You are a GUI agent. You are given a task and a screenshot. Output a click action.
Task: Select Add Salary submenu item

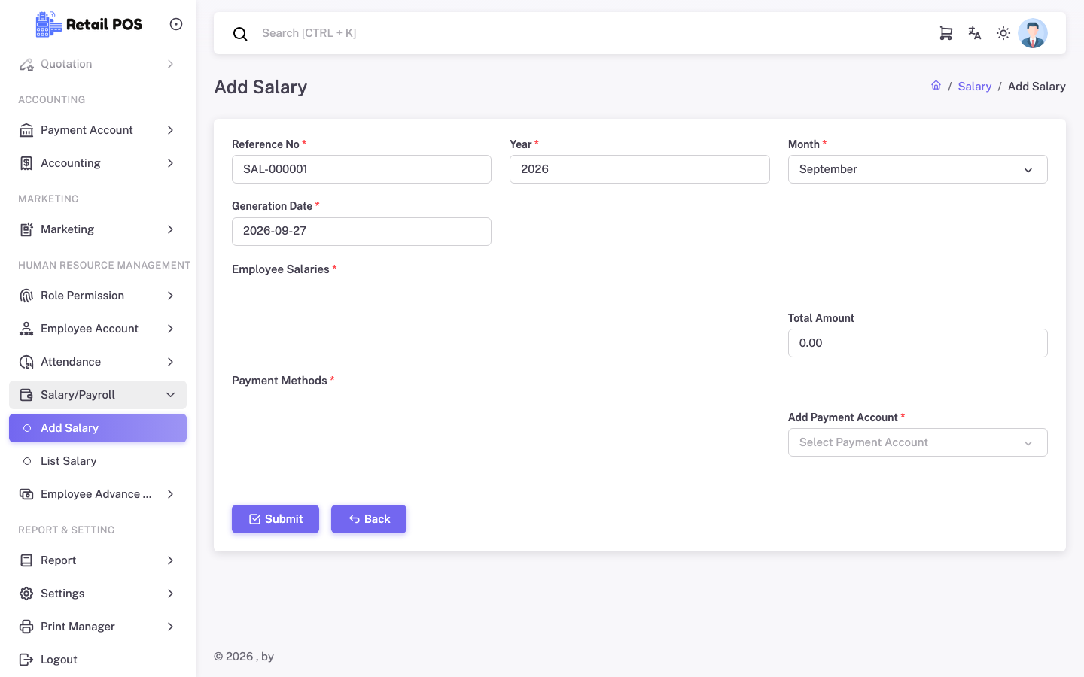(x=98, y=428)
